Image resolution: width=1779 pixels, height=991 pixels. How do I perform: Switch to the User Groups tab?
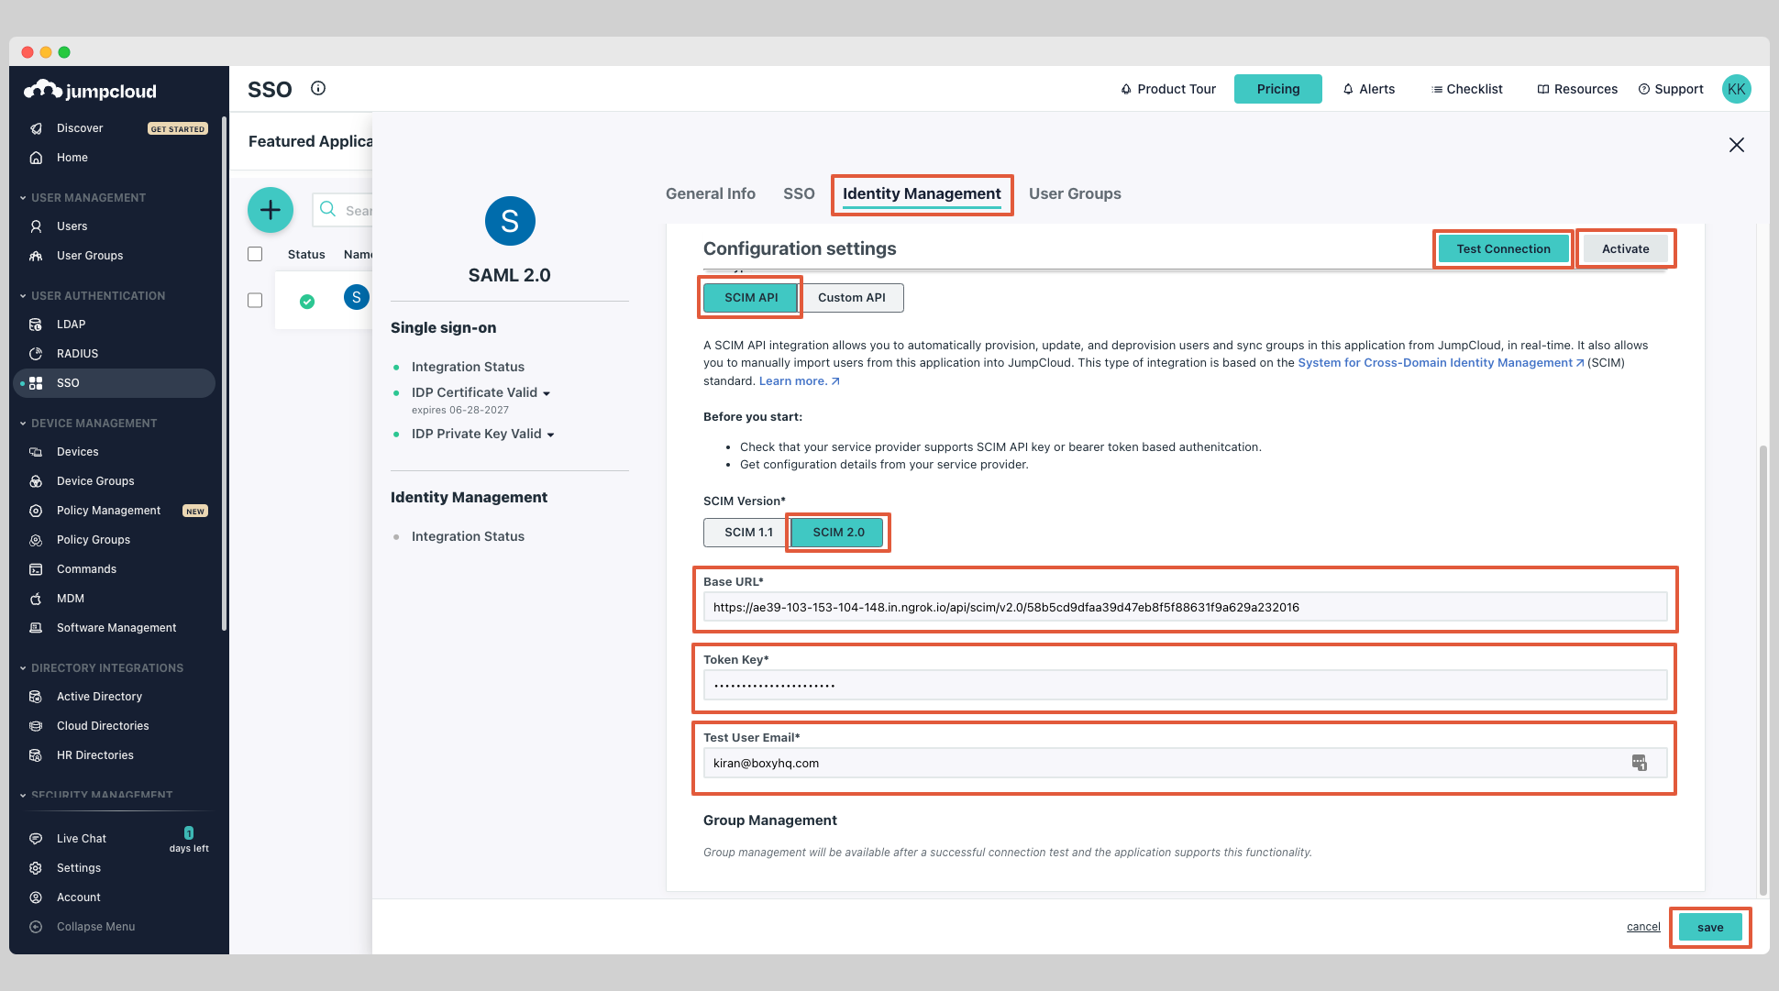1075,193
